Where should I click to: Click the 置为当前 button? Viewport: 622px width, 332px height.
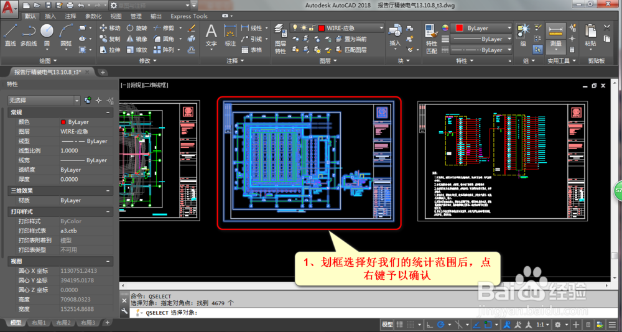[x=351, y=39]
